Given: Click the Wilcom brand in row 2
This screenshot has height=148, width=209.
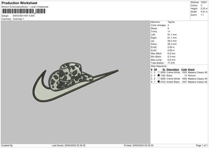Looking at the screenshot, I should point(192,76).
